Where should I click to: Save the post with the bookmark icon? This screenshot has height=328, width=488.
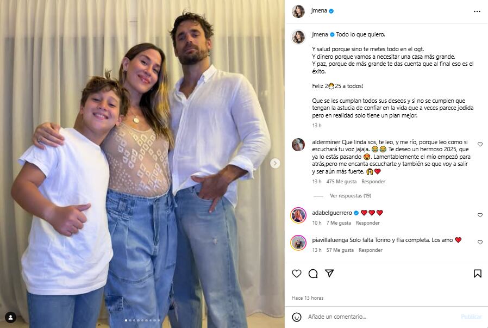(x=478, y=274)
